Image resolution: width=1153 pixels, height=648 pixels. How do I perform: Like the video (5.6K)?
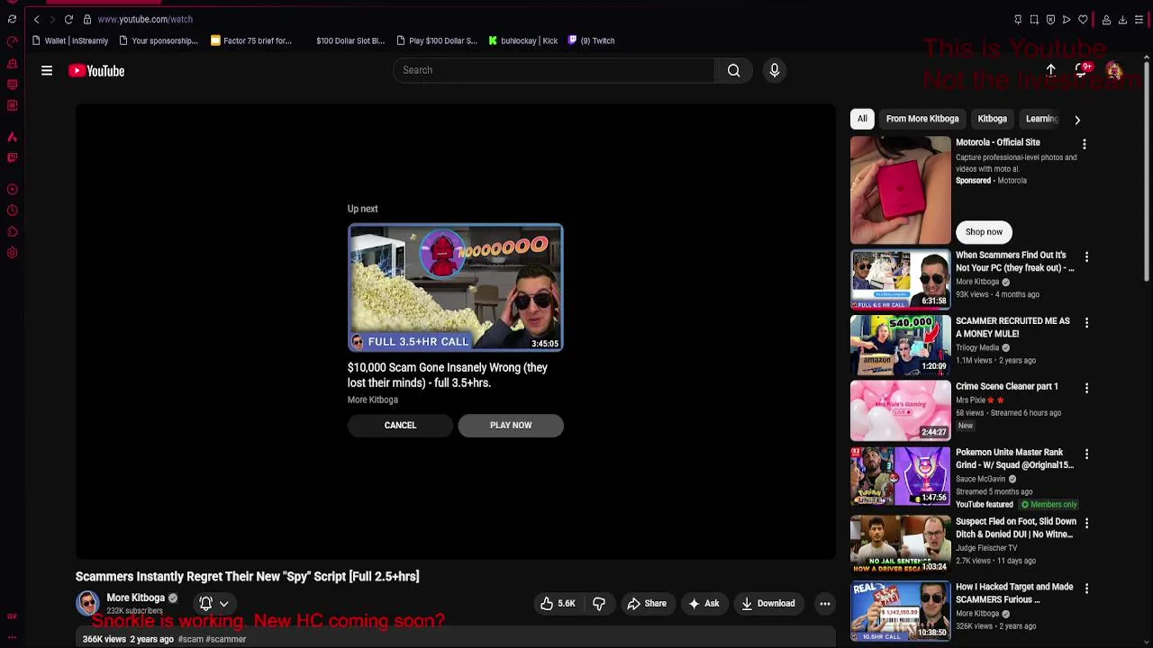[x=558, y=604]
